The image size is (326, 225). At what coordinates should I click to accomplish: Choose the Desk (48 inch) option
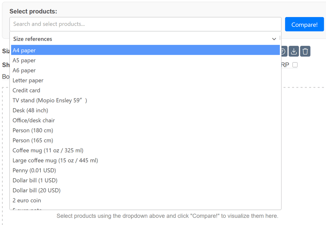(x=30, y=110)
